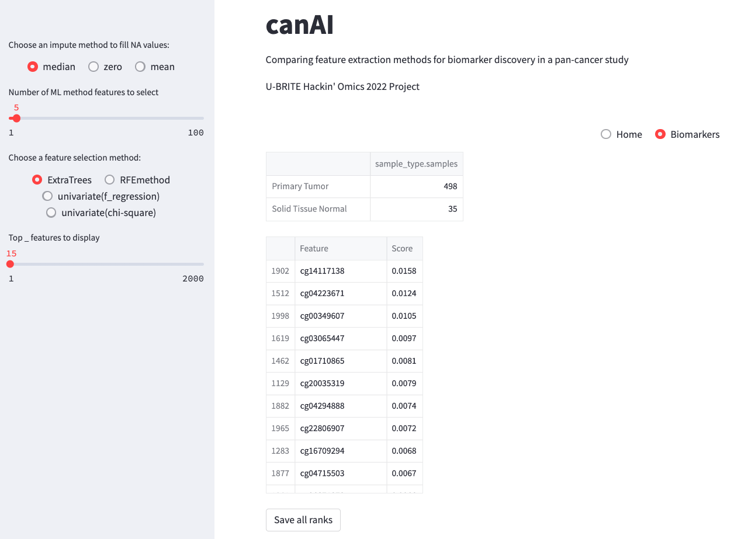
Task: Click the canAI page title
Action: point(300,25)
